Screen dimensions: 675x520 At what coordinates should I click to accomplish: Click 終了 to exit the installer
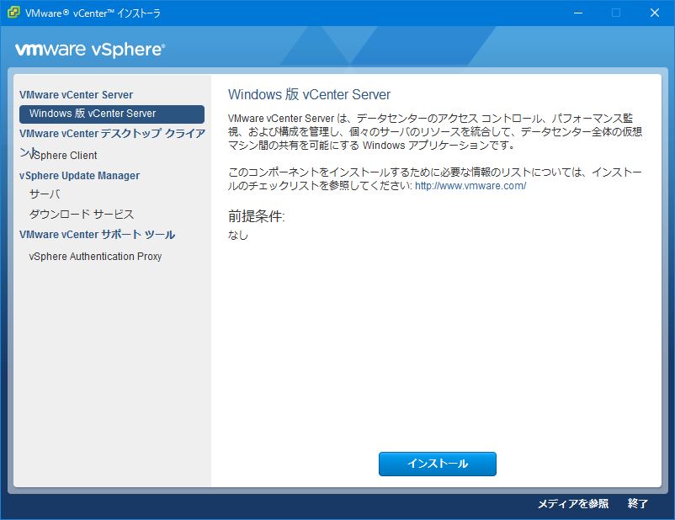[638, 504]
